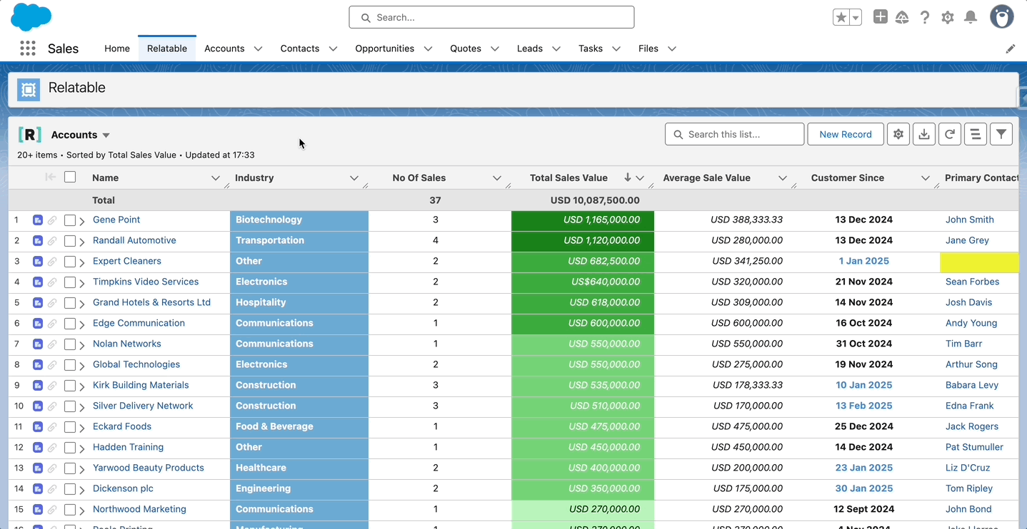
Task: Check the Gene Point row checkbox
Action: (x=70, y=220)
